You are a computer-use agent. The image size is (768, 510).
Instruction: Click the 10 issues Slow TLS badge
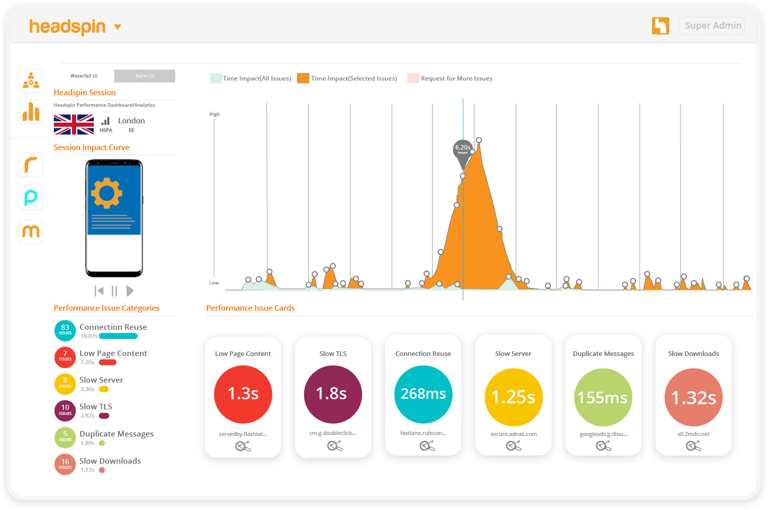[x=65, y=410]
